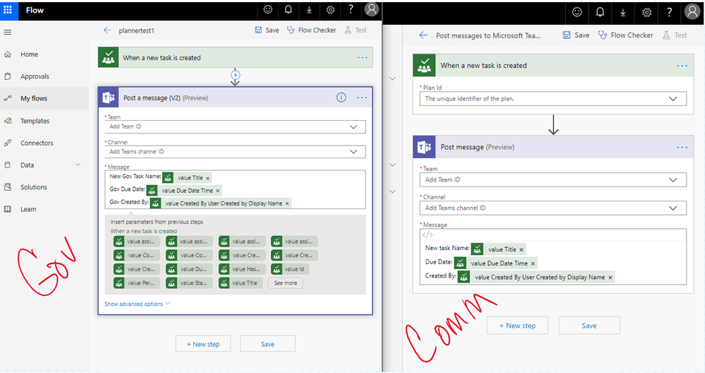Insert a step using the plus icon between the cards
The width and height of the screenshot is (705, 373).
(235, 75)
